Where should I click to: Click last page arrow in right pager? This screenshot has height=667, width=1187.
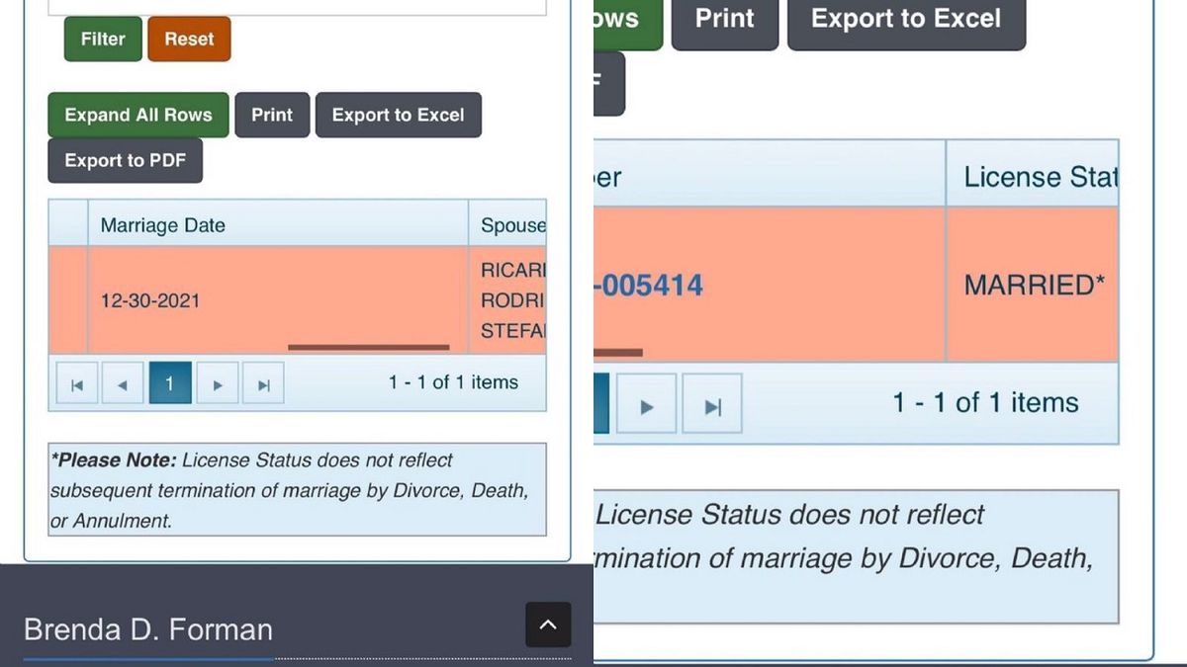(x=712, y=405)
